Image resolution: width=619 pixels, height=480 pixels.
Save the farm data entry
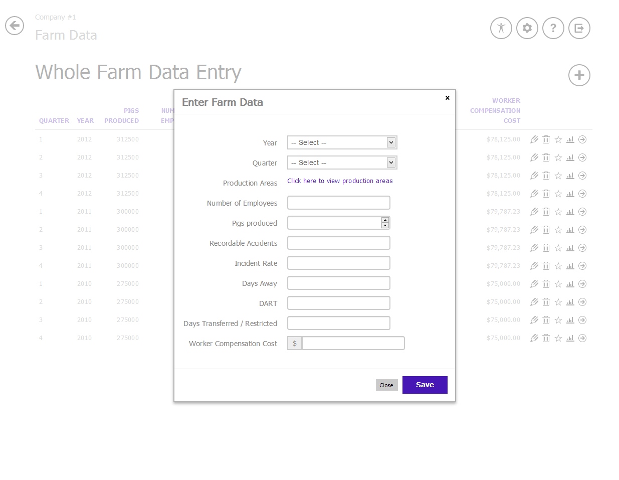point(425,385)
